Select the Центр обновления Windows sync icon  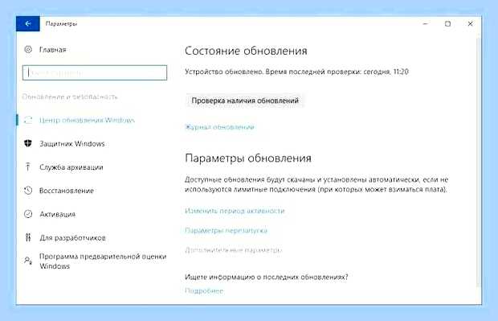(x=28, y=120)
